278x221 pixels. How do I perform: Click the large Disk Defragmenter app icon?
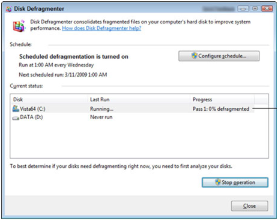point(19,26)
